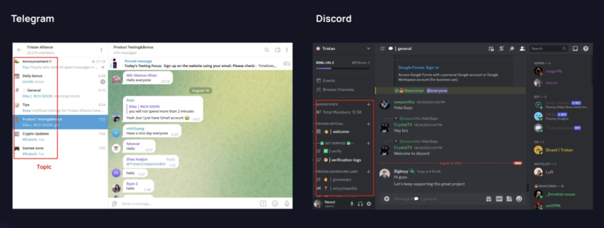Screen dimensions: 604x228
Task: Open Tristan Alliance group options menu
Action: tap(101, 50)
